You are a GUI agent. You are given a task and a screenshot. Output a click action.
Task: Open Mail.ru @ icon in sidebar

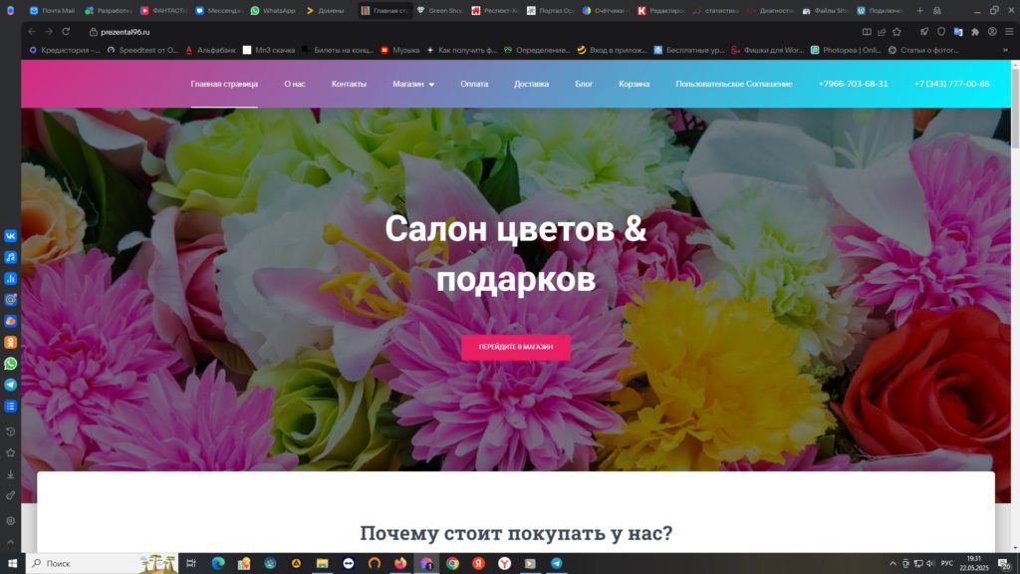pos(10,299)
